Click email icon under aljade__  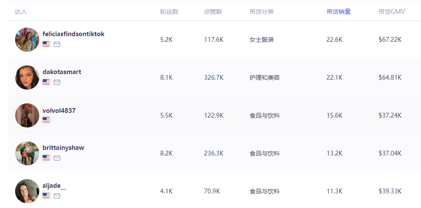57,196
